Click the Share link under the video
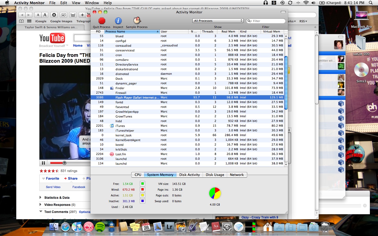The height and width of the screenshot is (236, 378). click(73, 178)
